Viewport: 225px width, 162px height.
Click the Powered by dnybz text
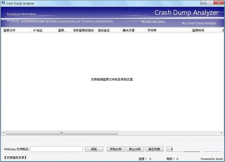coord(212,159)
